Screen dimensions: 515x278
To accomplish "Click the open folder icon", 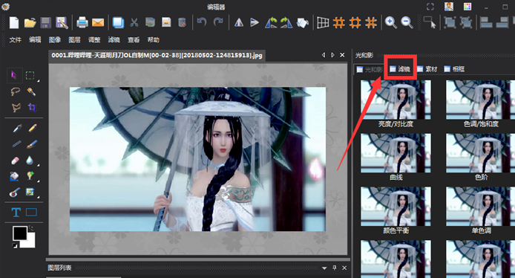I will pyautogui.click(x=30, y=23).
